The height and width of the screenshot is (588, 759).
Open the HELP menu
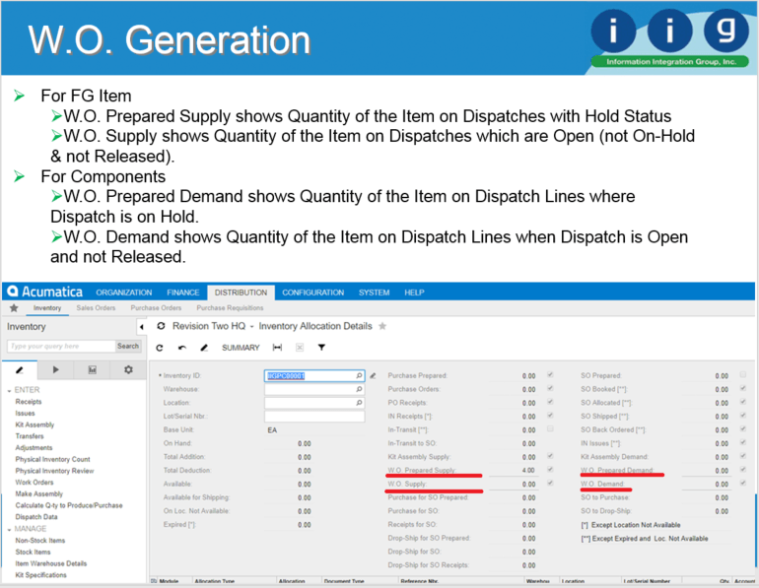pyautogui.click(x=414, y=293)
